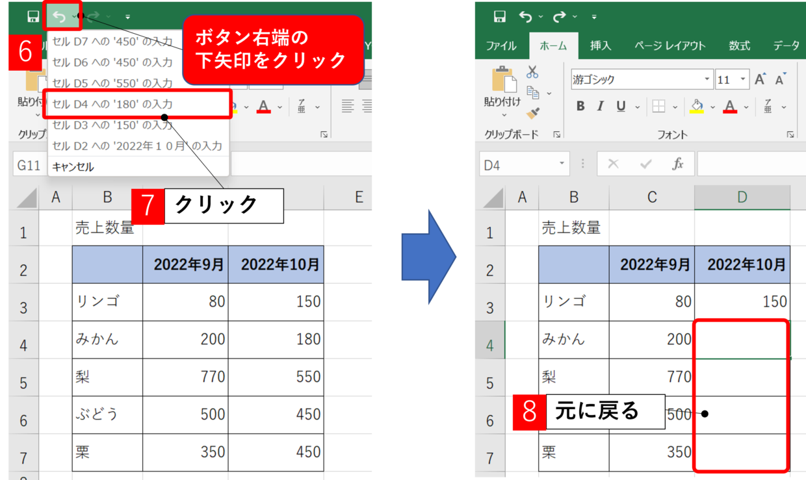Open Customize Quick Access Toolbar in left window
Image resolution: width=806 pixels, height=480 pixels.
click(127, 17)
